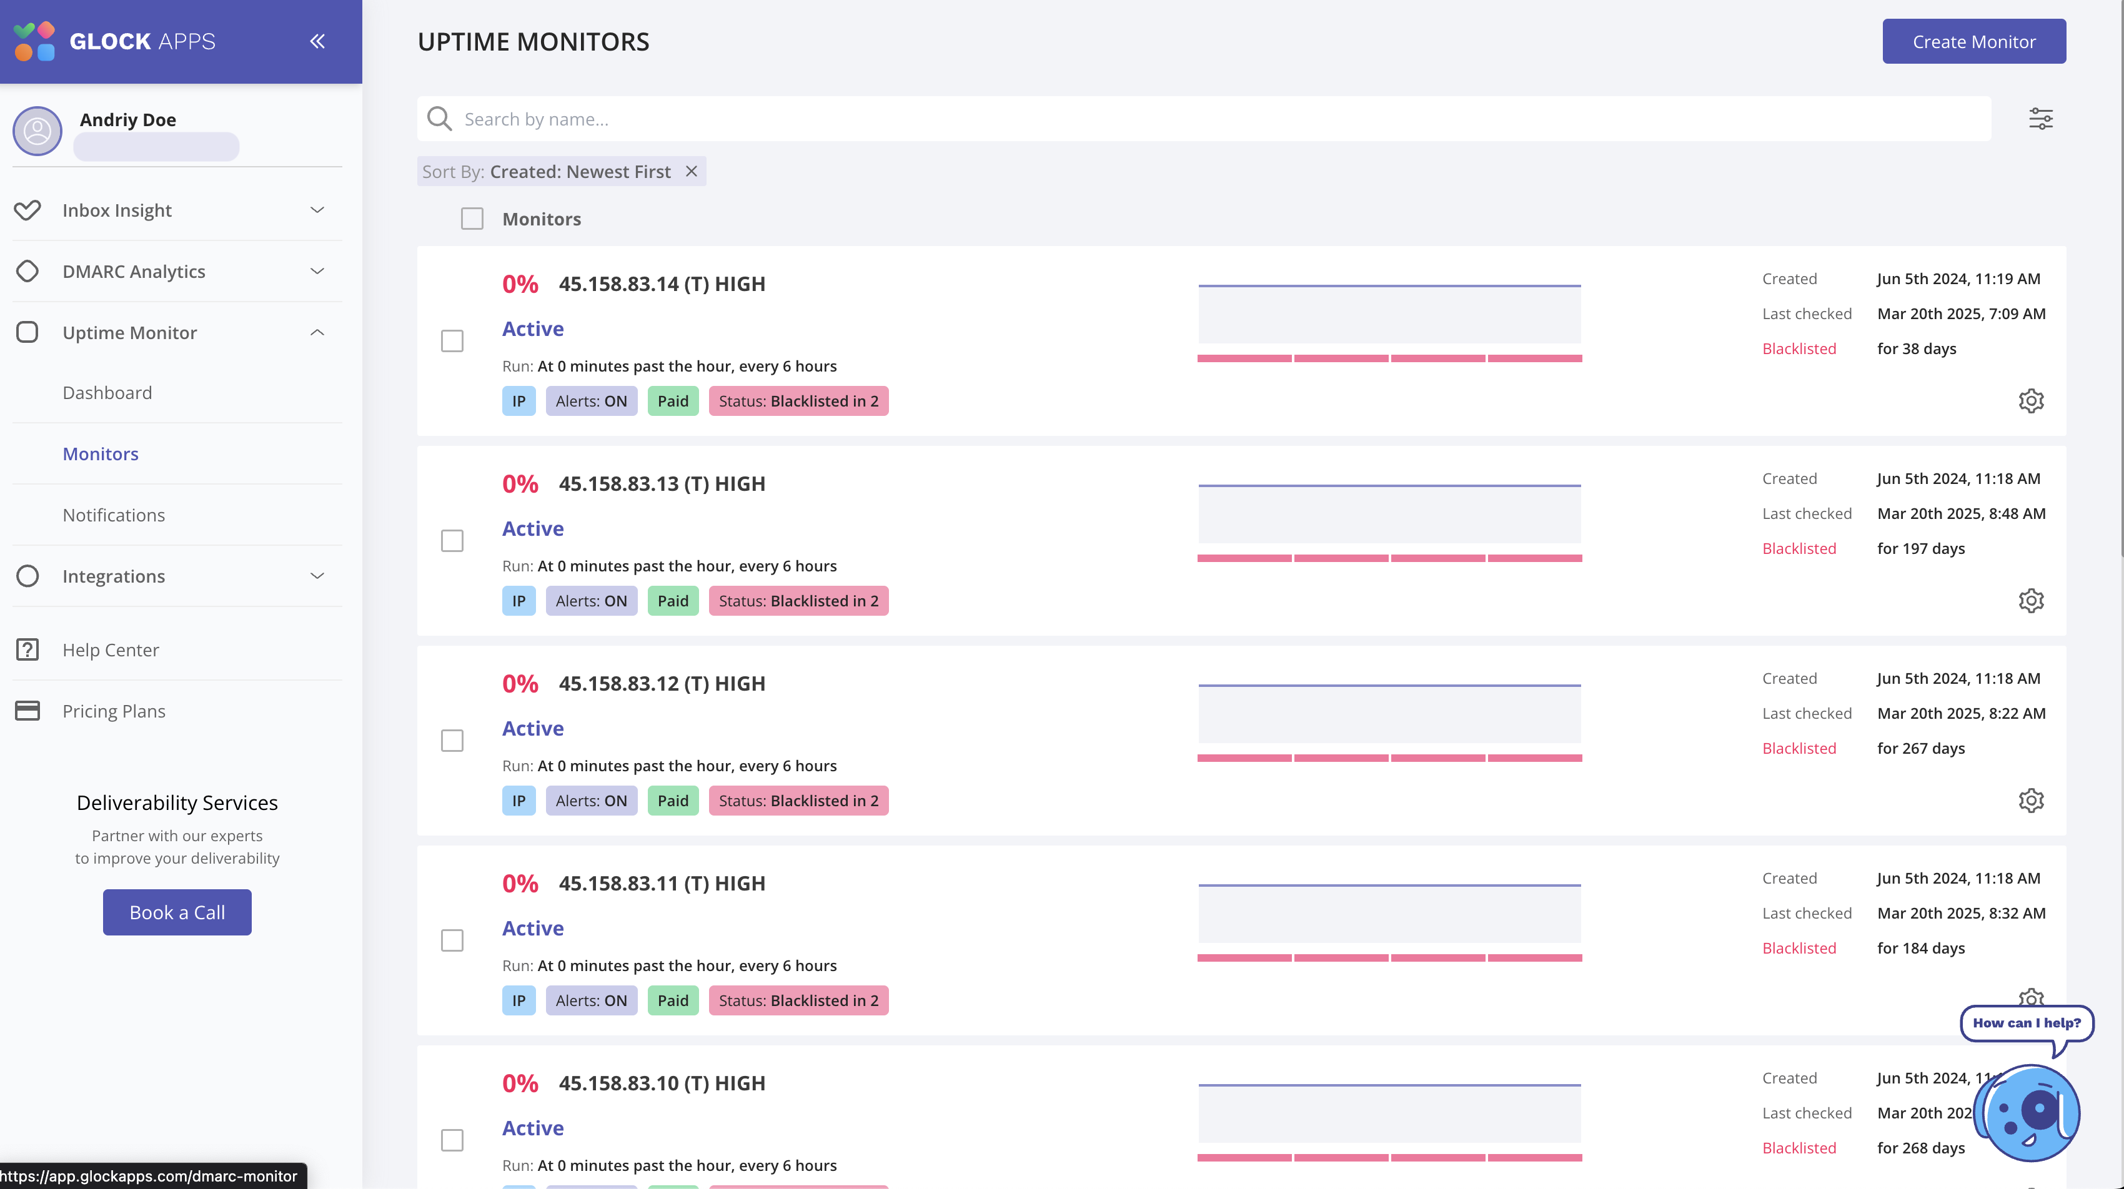Click the Pricing Plans card icon

pos(27,711)
